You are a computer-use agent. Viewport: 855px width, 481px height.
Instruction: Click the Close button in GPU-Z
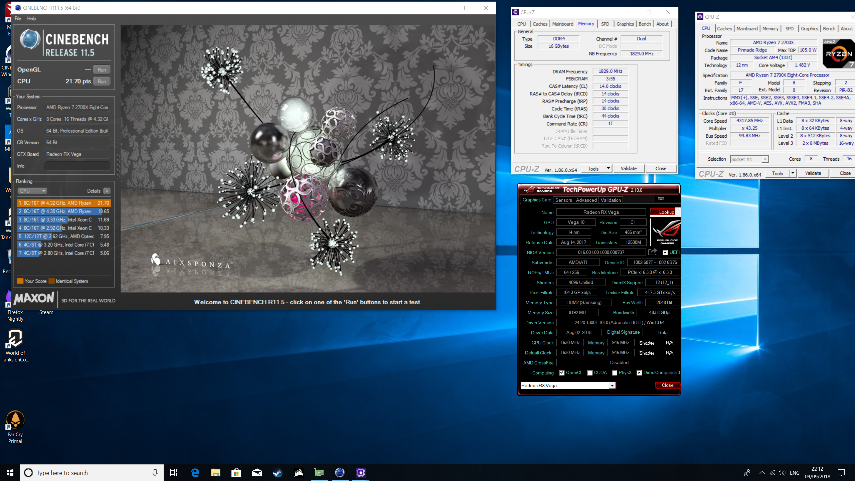(667, 385)
